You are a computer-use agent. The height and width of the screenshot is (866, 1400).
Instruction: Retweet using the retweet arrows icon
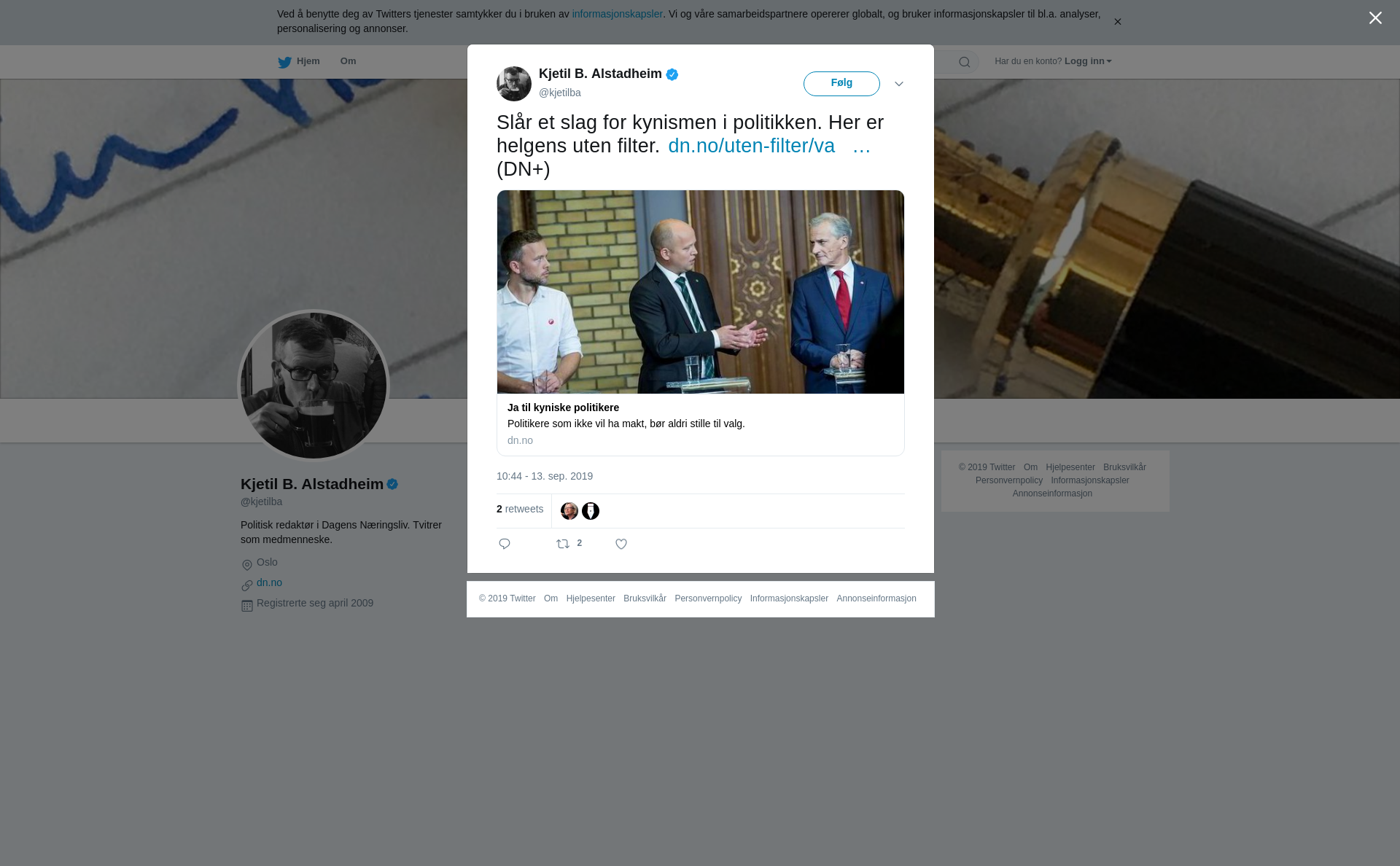[x=563, y=544]
